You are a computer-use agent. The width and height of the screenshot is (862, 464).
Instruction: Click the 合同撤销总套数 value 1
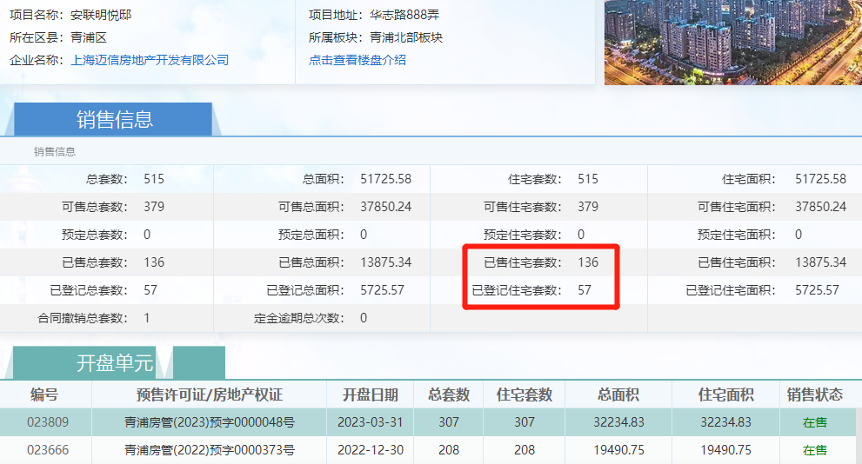[147, 318]
